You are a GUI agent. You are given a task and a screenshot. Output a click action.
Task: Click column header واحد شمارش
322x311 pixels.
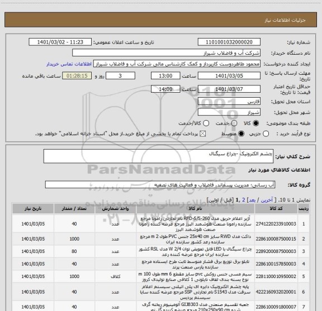[115, 208]
